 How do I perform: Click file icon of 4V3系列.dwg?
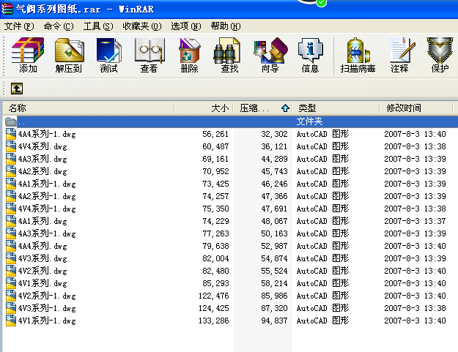(11, 258)
